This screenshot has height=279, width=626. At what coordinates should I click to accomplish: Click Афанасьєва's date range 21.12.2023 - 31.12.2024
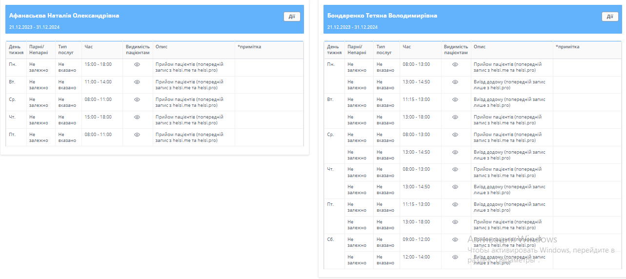pyautogui.click(x=34, y=27)
